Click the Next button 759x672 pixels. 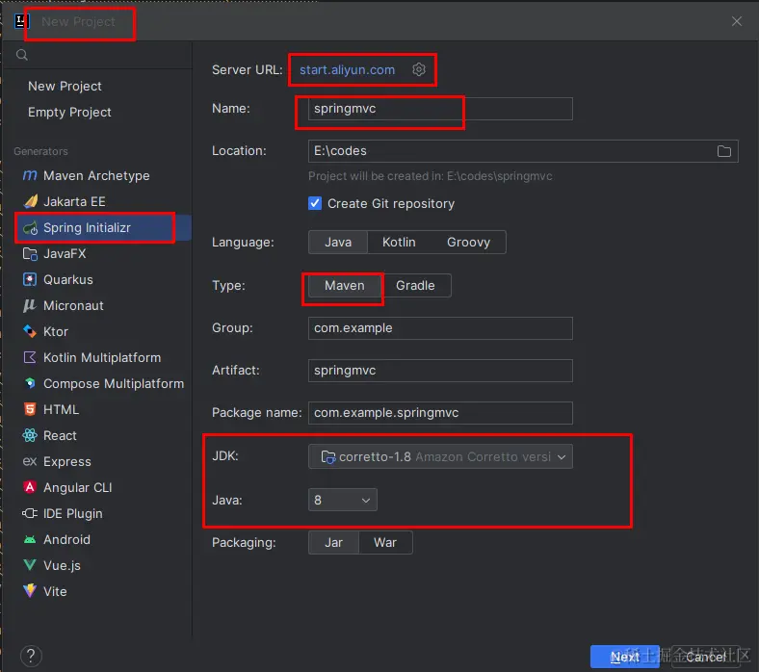[x=624, y=657]
